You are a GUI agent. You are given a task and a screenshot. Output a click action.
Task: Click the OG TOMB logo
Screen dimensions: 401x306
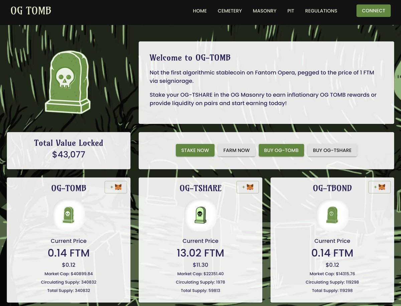point(31,11)
